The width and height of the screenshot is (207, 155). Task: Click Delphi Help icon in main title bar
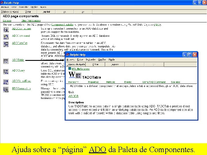[x=2, y=3]
